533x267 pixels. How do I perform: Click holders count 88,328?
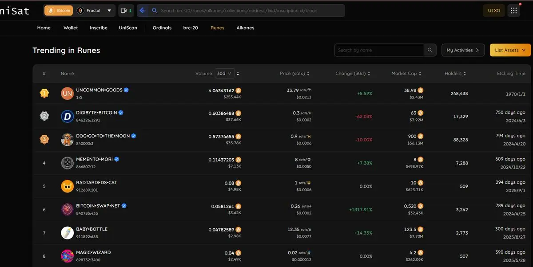point(460,140)
